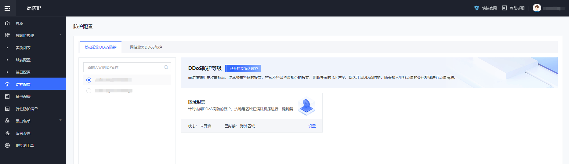Image resolution: width=569 pixels, height=164 pixels.
Task: Click 设置 link in 区域封禁 card
Action: [x=312, y=126]
